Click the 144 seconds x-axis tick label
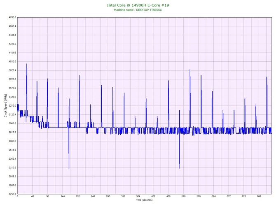 63,196
